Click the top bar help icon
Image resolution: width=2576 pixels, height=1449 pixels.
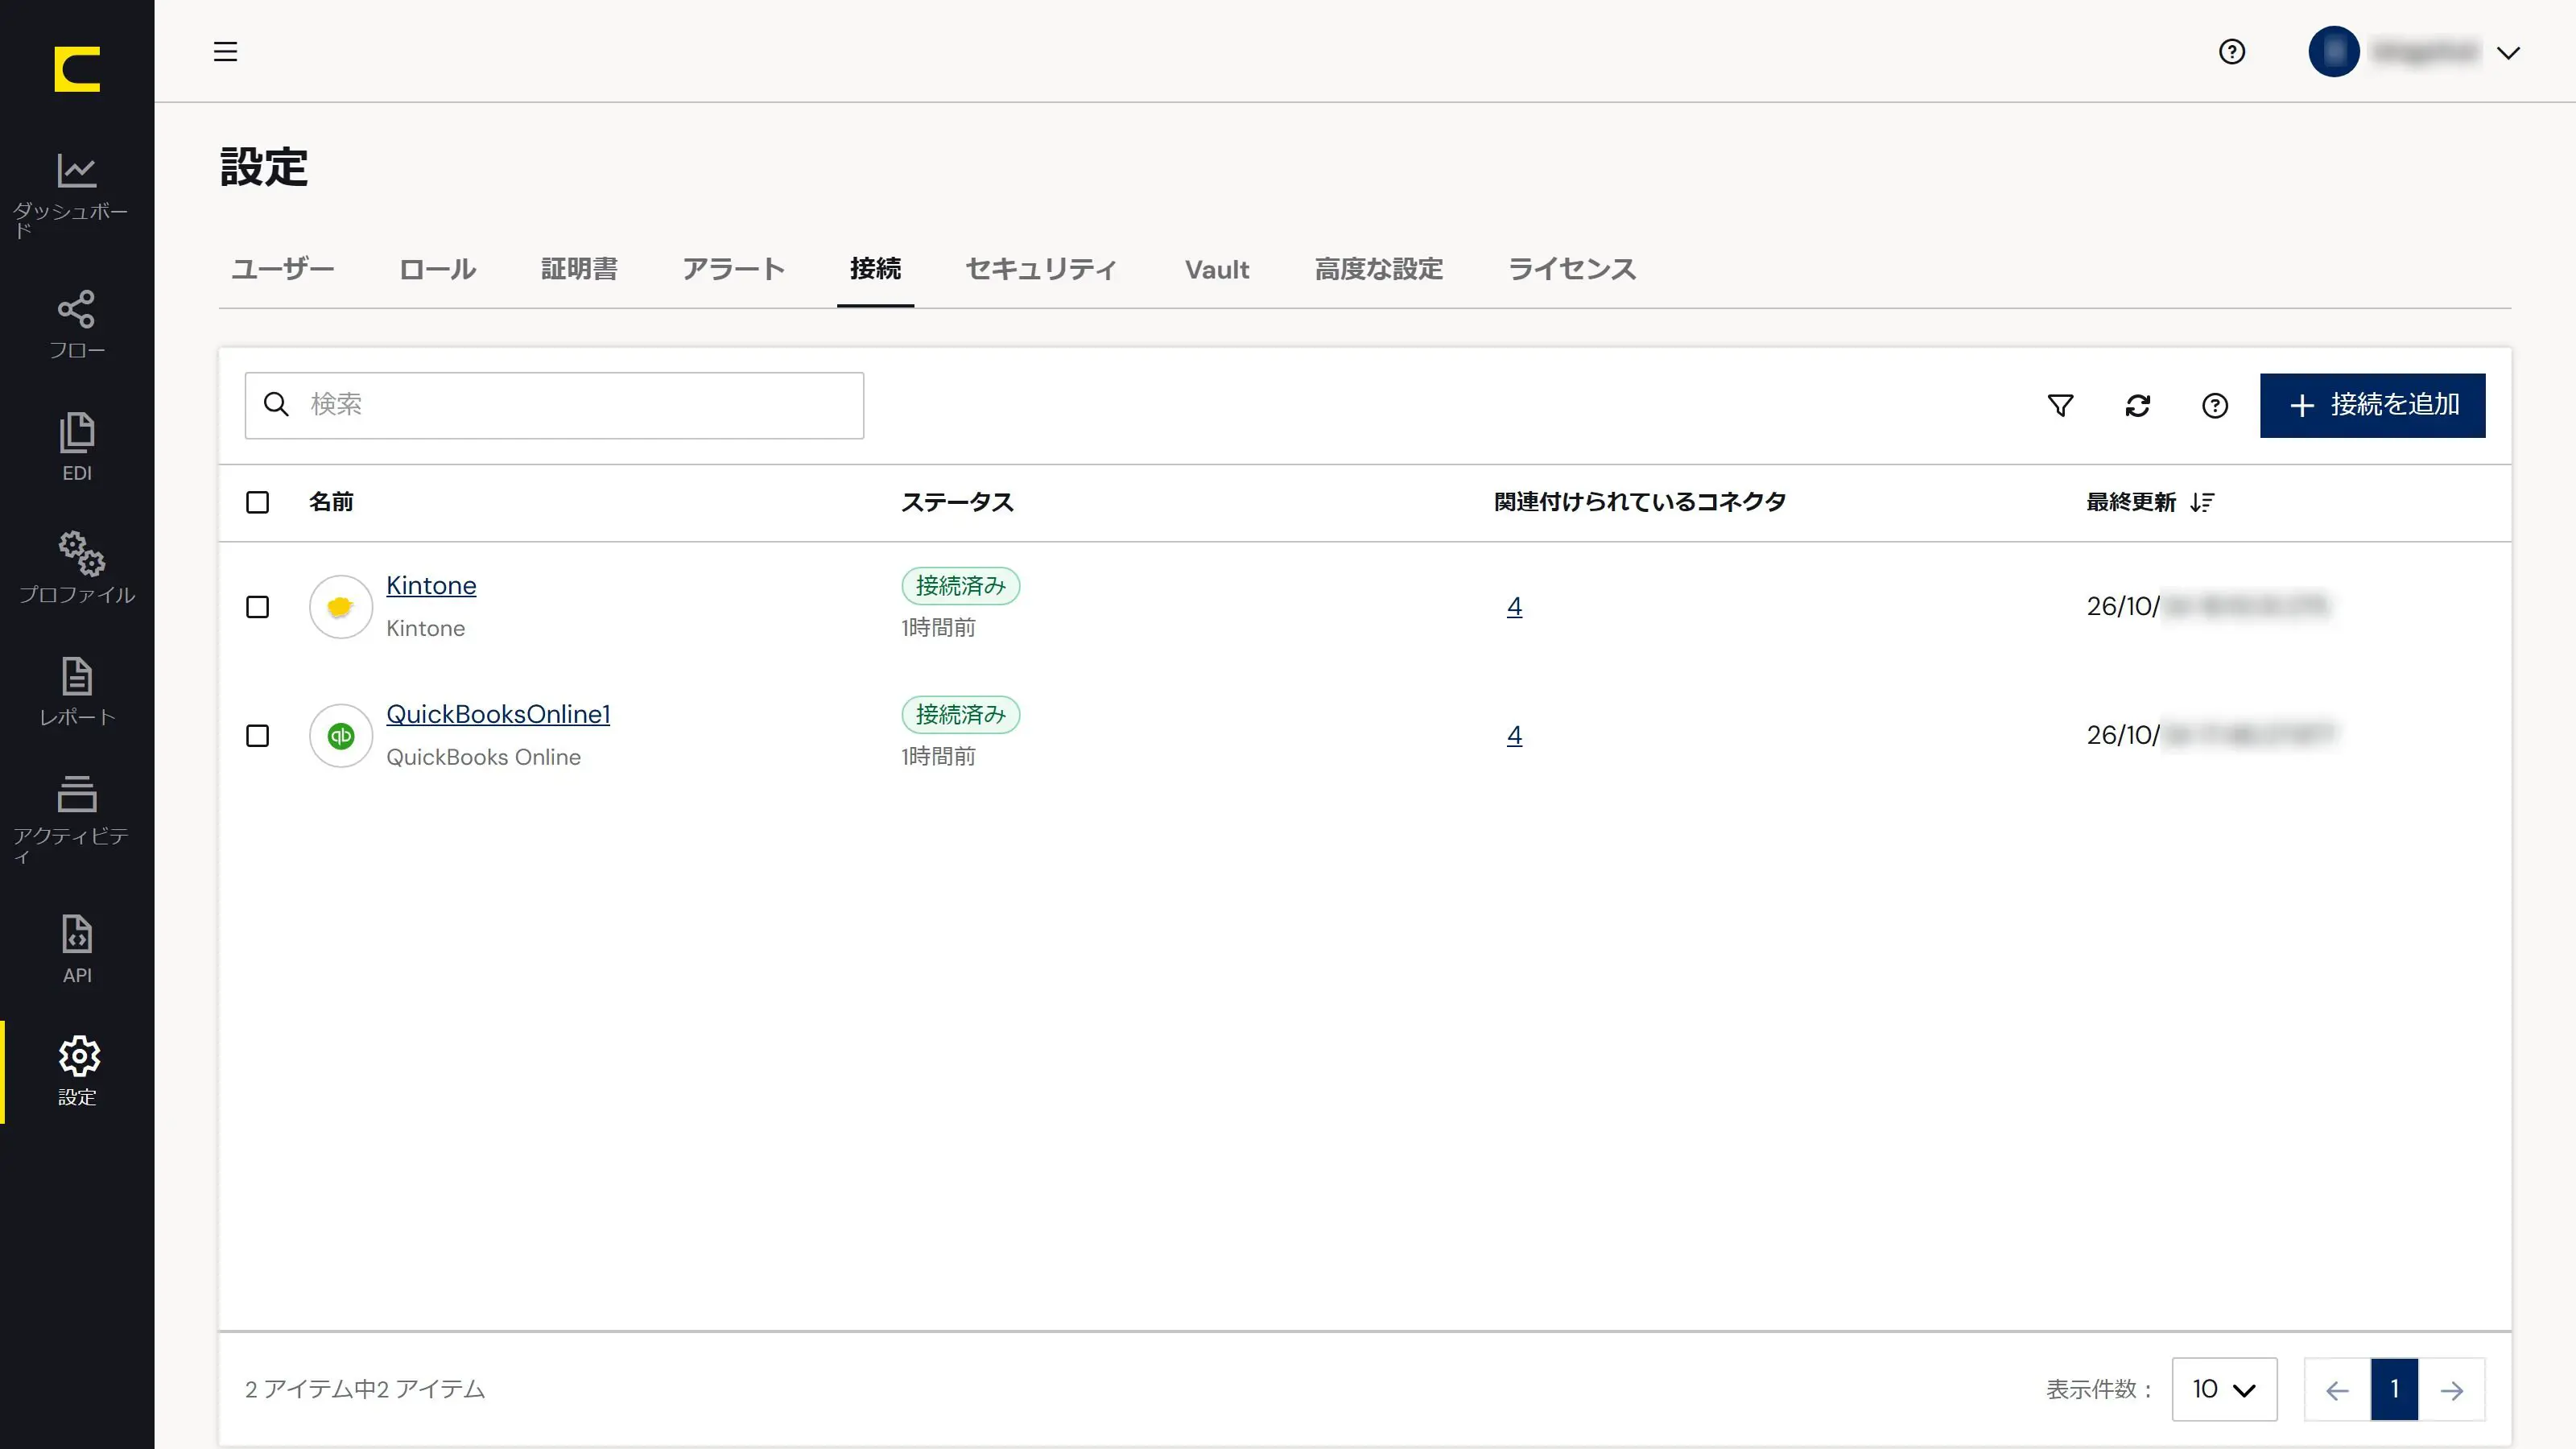click(2231, 51)
